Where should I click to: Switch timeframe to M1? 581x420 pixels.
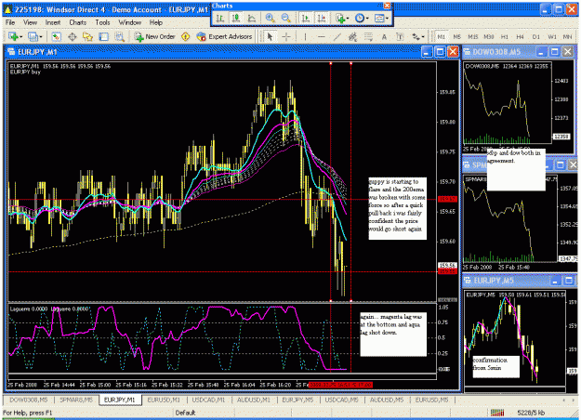[441, 36]
